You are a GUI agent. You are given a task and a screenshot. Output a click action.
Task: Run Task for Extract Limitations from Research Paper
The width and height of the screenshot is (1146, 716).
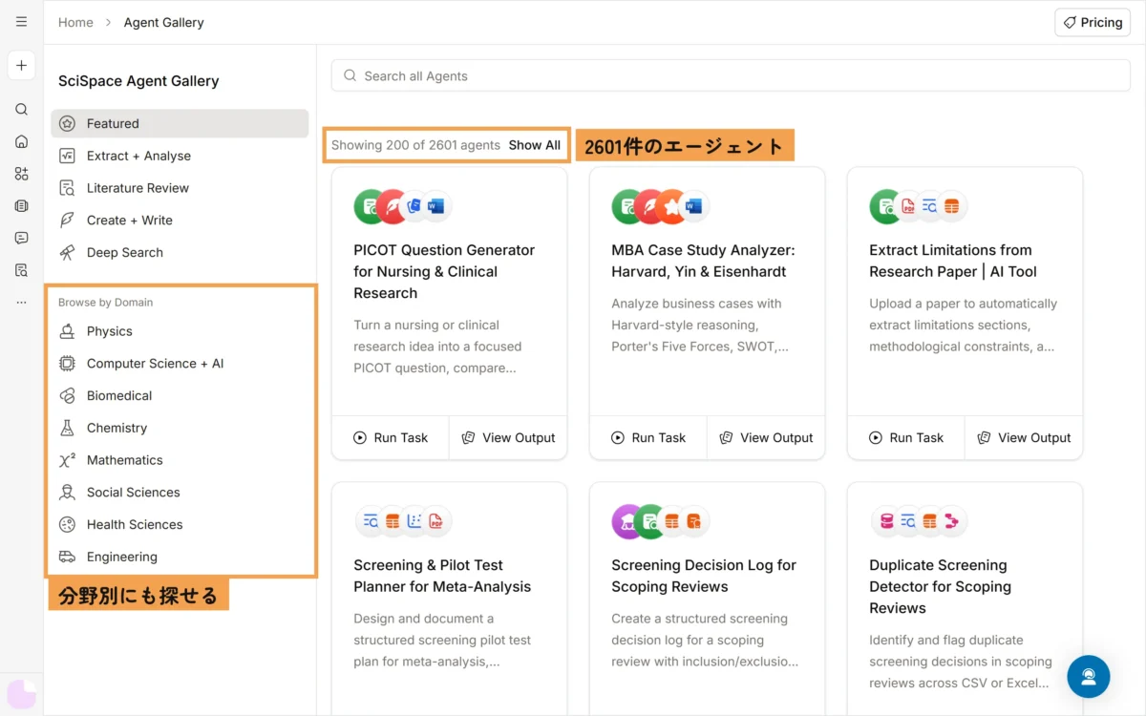[x=906, y=438]
